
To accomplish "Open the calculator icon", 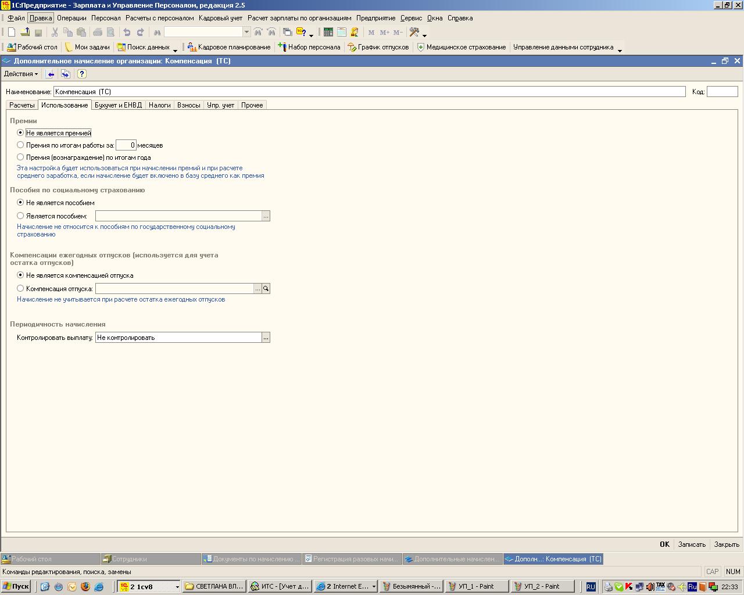I will pos(328,33).
